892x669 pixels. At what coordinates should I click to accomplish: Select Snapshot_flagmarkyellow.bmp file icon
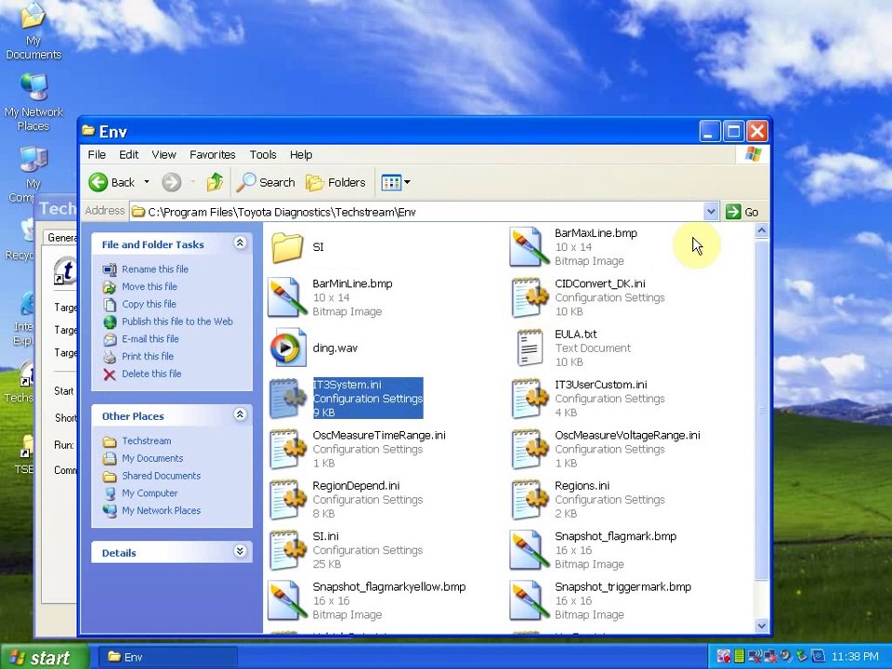pos(287,600)
